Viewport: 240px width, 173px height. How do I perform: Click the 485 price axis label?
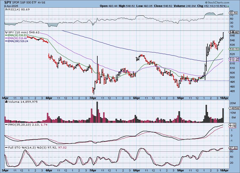click(x=232, y=91)
